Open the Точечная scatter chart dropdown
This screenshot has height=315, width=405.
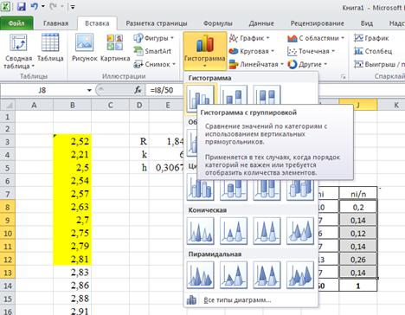(x=312, y=51)
